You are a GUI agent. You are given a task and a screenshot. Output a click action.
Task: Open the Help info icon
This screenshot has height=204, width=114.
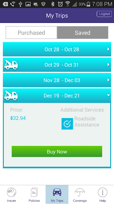tap(103, 192)
